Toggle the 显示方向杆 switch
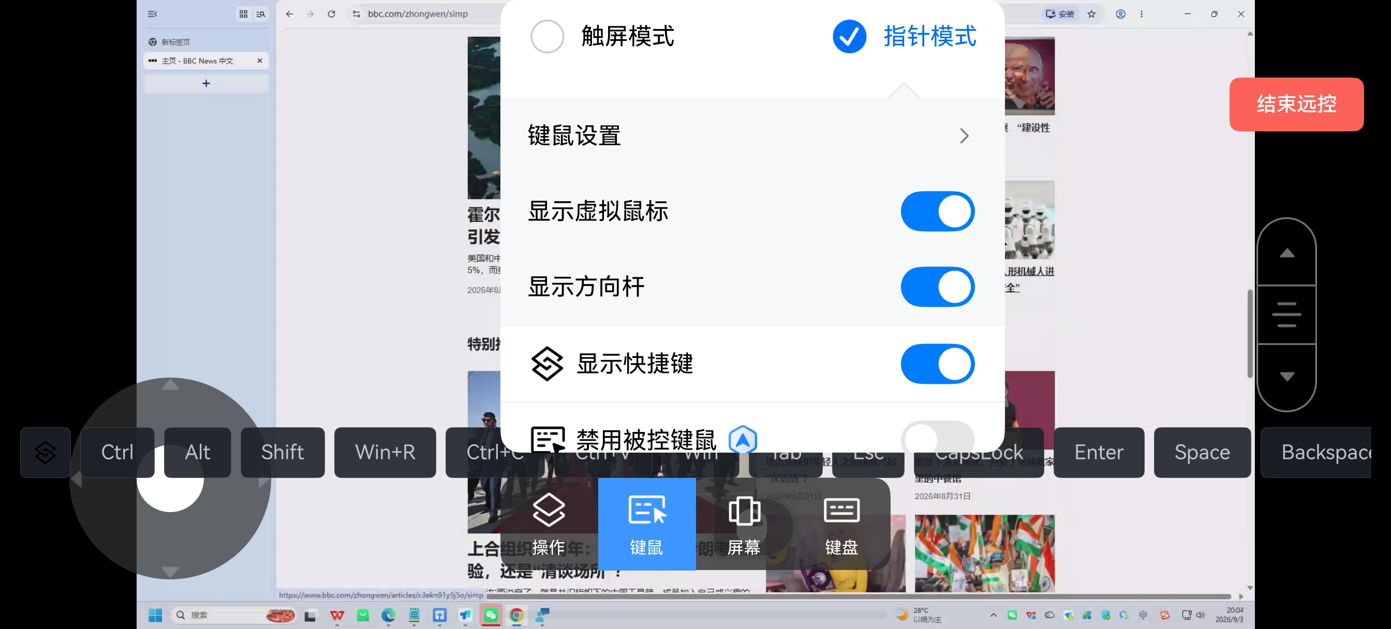1391x629 pixels. pyautogui.click(x=937, y=287)
